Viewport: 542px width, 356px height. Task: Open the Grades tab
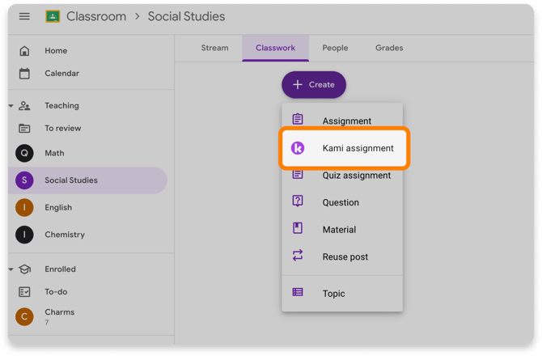[389, 48]
